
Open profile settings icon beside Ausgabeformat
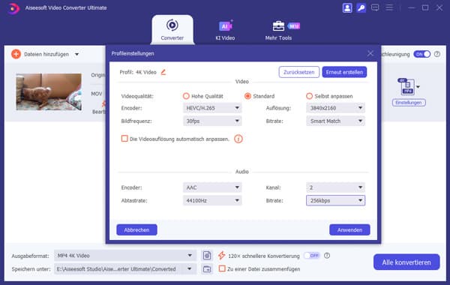pyautogui.click(x=207, y=255)
